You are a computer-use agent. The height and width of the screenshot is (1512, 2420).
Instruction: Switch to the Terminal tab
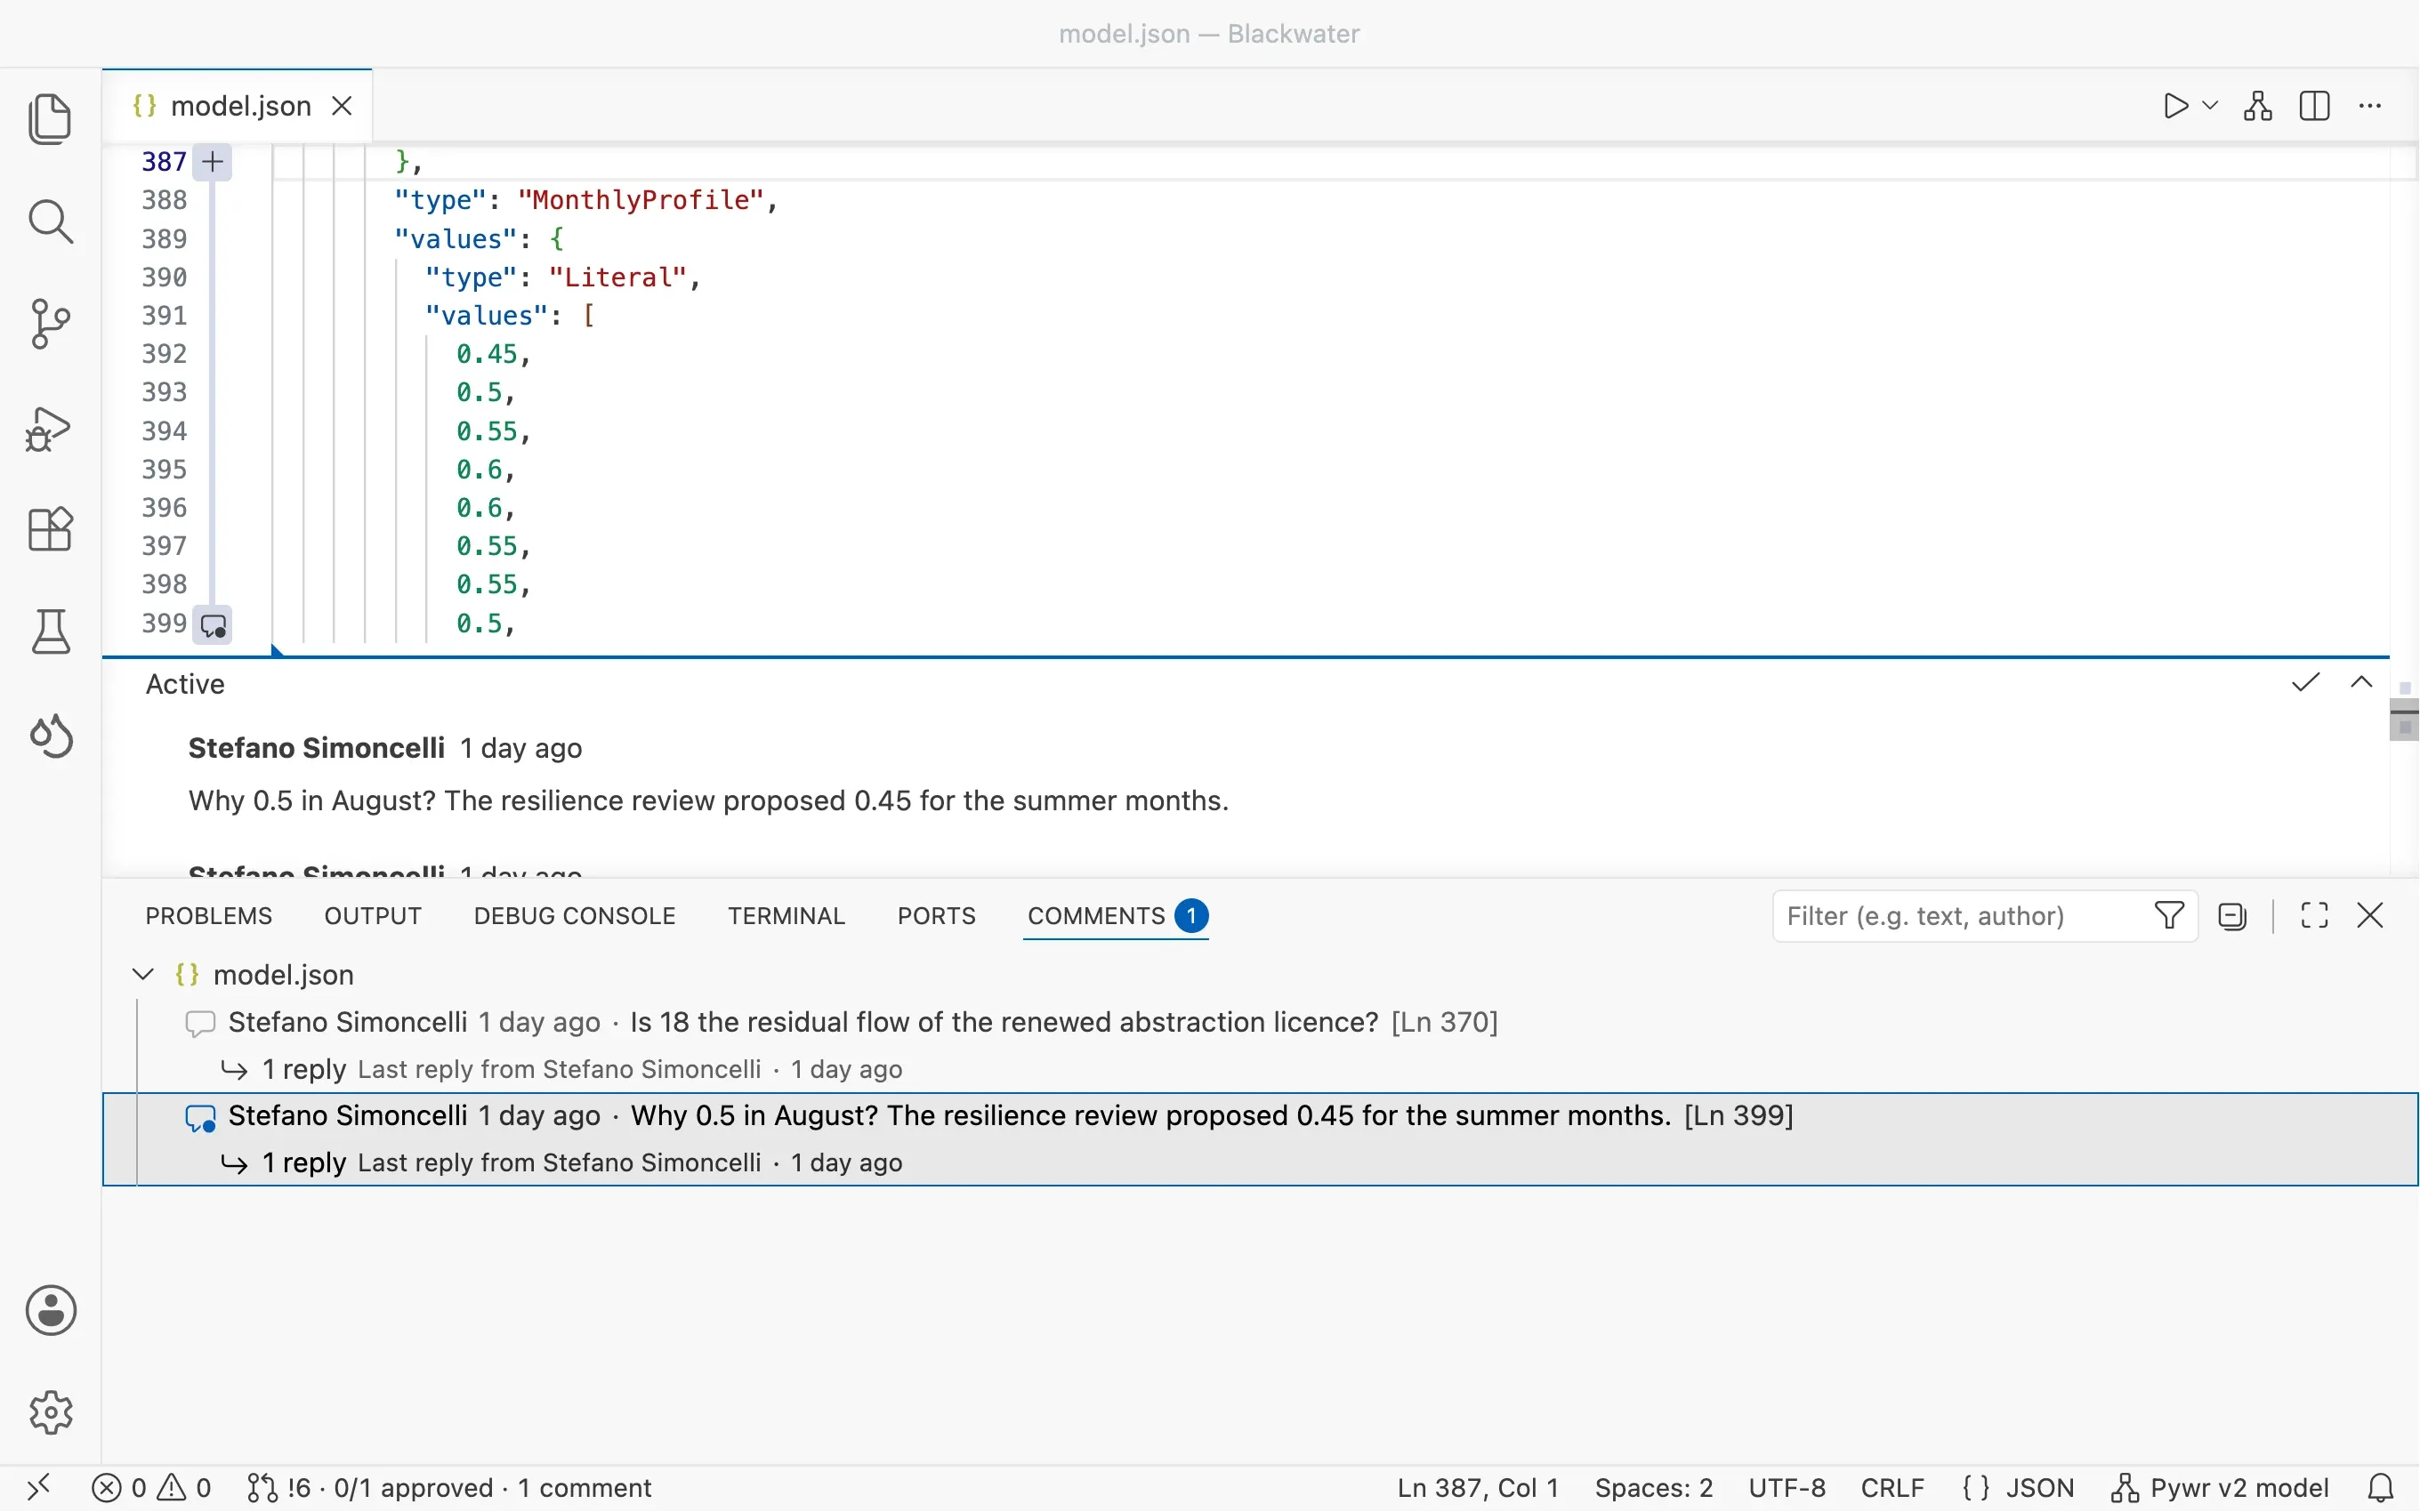coord(787,916)
